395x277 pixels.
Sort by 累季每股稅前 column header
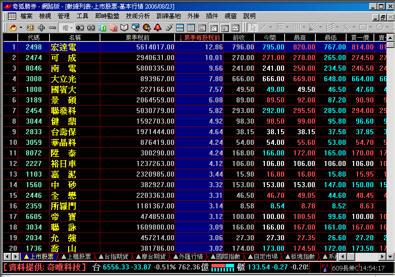pyautogui.click(x=199, y=38)
